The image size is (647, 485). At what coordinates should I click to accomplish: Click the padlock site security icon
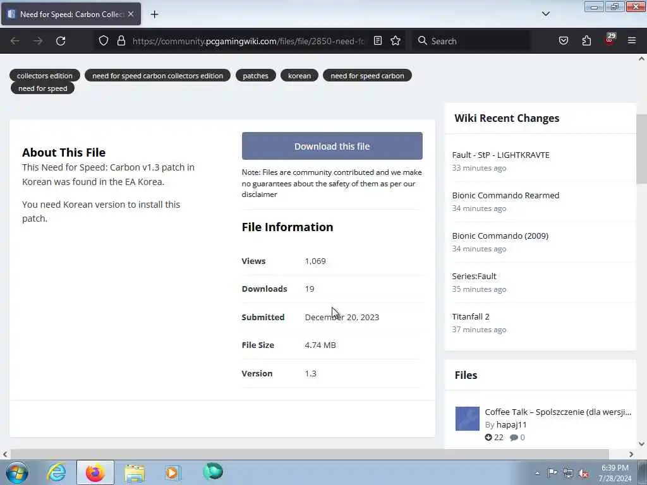[121, 40]
